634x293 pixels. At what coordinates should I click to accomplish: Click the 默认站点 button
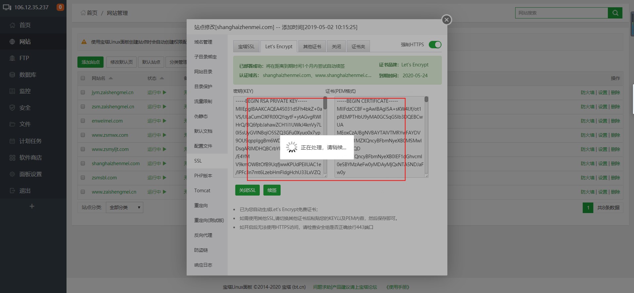pyautogui.click(x=151, y=62)
